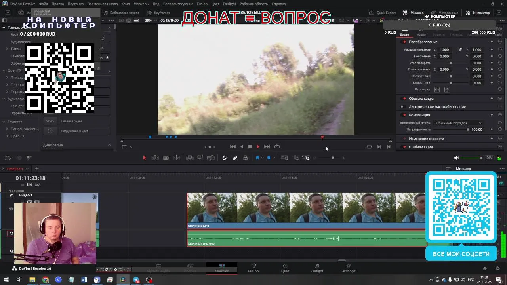Open the Библиотека звуков panel

coord(121,13)
